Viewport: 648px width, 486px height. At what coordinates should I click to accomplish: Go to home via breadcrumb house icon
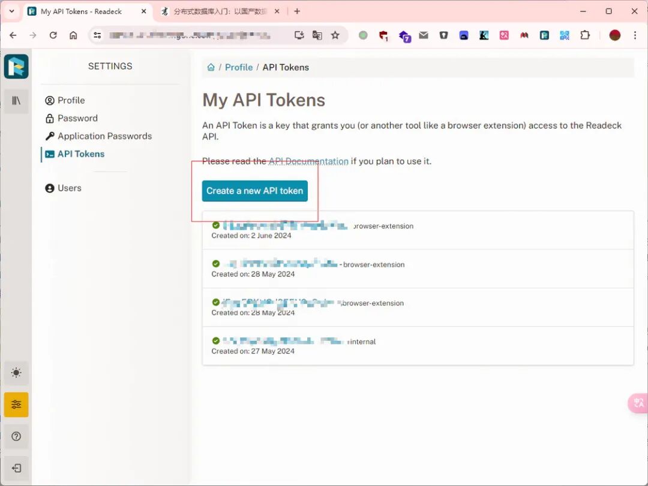[211, 67]
